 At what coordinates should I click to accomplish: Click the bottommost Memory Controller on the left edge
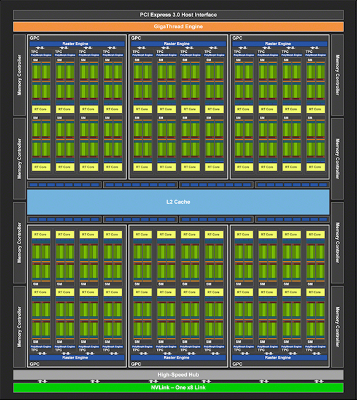pyautogui.click(x=20, y=326)
